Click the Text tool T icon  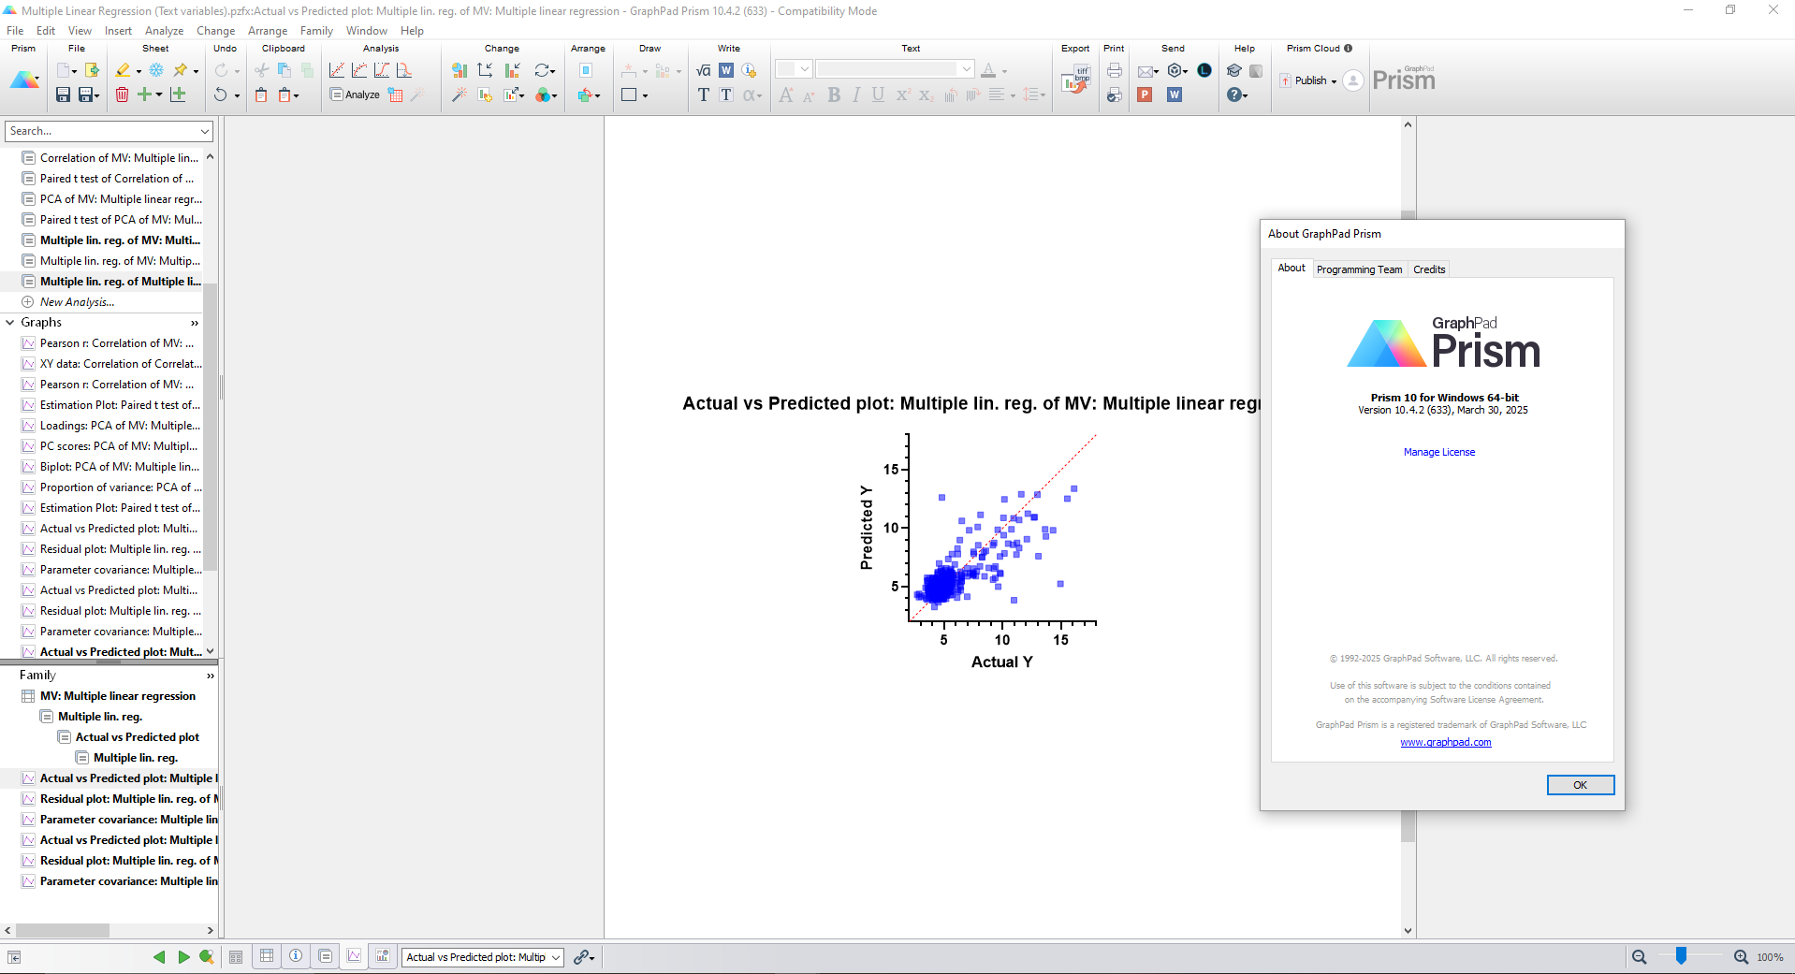point(704,94)
